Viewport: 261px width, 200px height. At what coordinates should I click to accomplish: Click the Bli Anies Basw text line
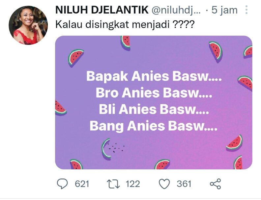click(x=154, y=110)
